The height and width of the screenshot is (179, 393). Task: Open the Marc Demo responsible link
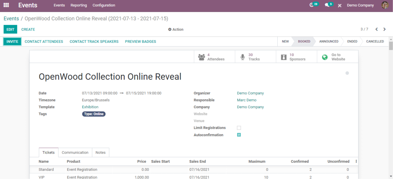(247, 100)
